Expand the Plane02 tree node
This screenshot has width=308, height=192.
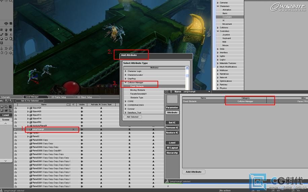28,136
